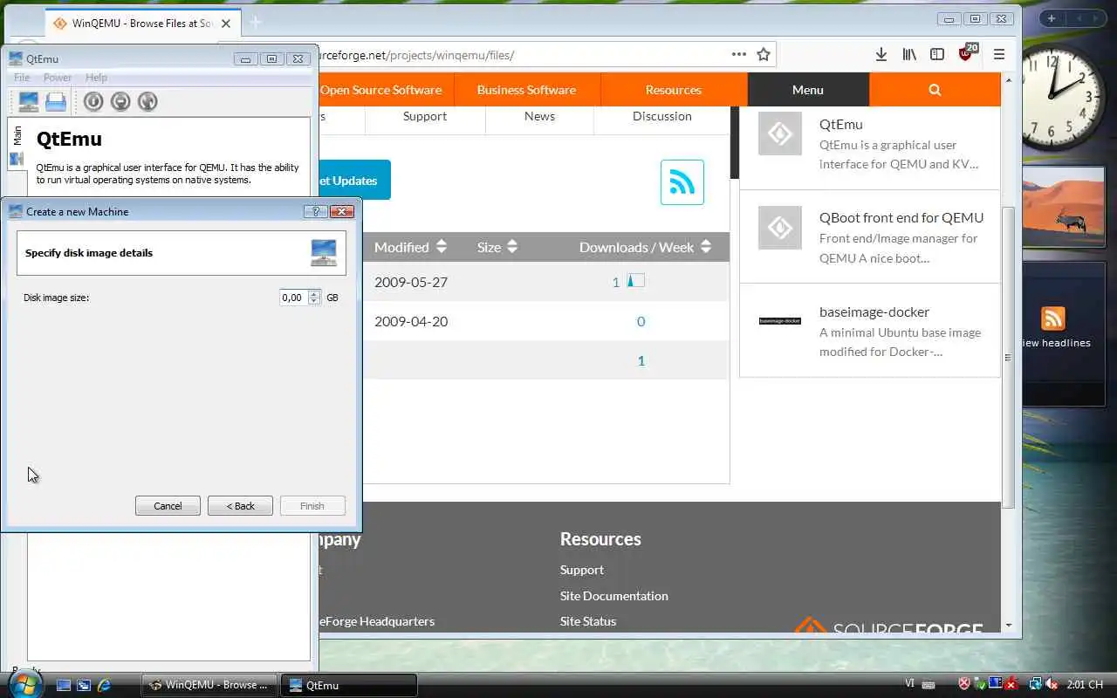1117x698 pixels.
Task: Open page actions three-dot menu in address bar
Action: [x=739, y=54]
